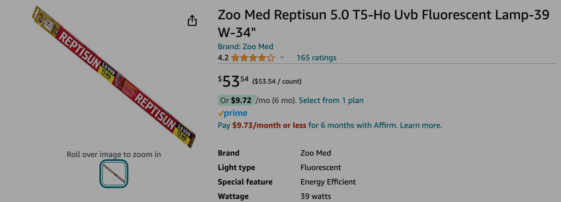Click Learn more about Affirm financing
561x202 pixels.
pos(421,125)
